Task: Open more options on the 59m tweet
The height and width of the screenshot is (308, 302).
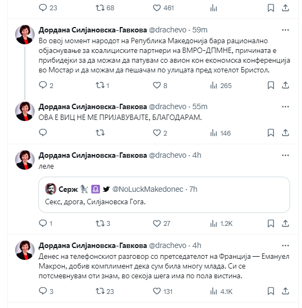Action: [285, 30]
